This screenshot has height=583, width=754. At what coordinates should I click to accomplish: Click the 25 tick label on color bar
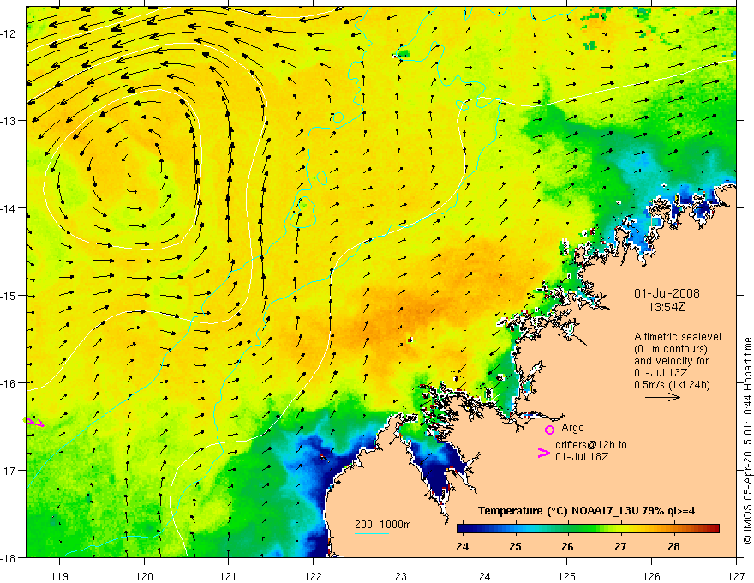516,546
